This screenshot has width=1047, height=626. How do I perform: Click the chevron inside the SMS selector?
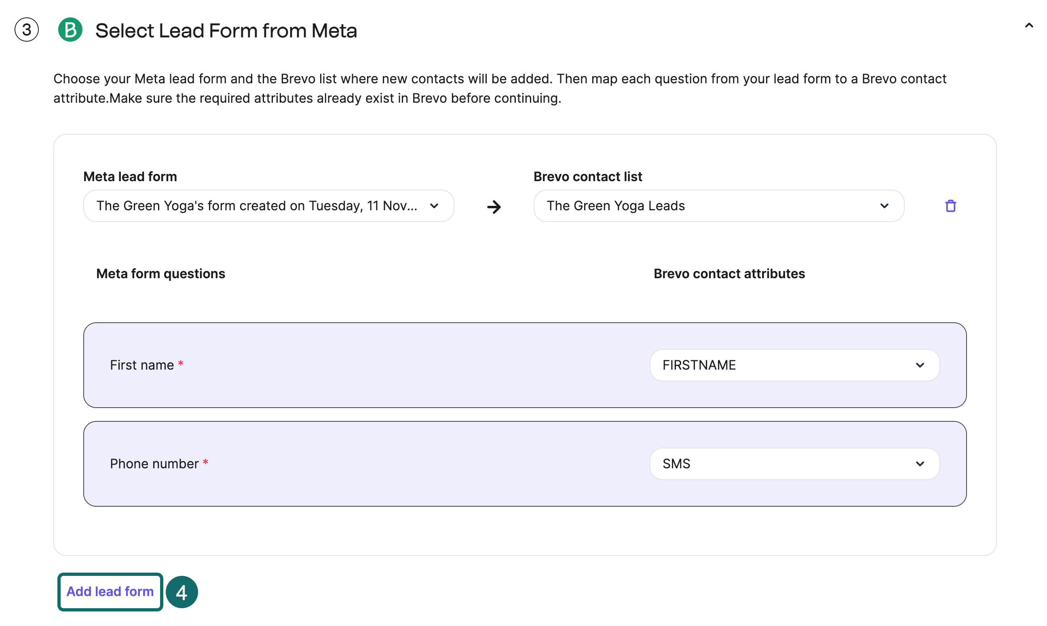click(x=920, y=463)
